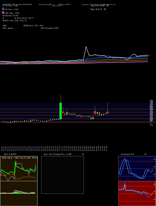Select the '50 Day - 3.42' label
Image resolution: width=156 pixels, height=206 pixels.
(x=12, y=9)
